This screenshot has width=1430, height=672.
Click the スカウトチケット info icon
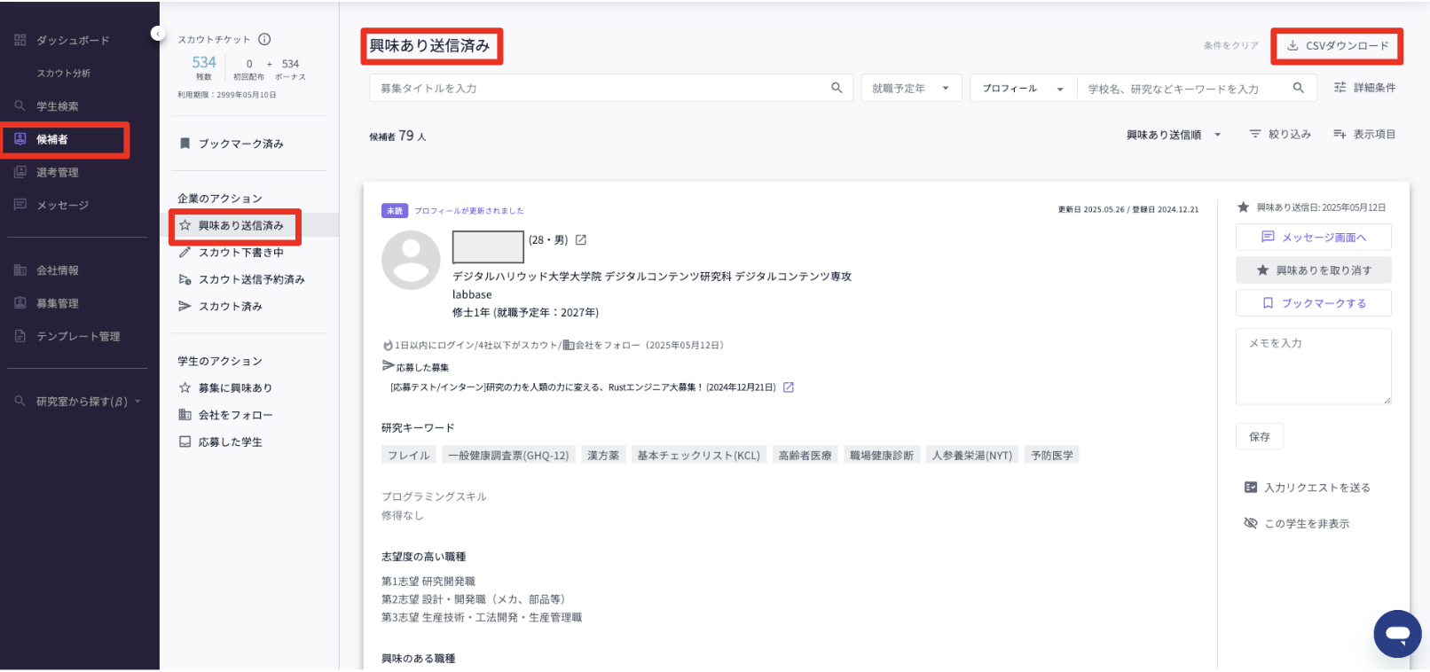click(x=264, y=39)
